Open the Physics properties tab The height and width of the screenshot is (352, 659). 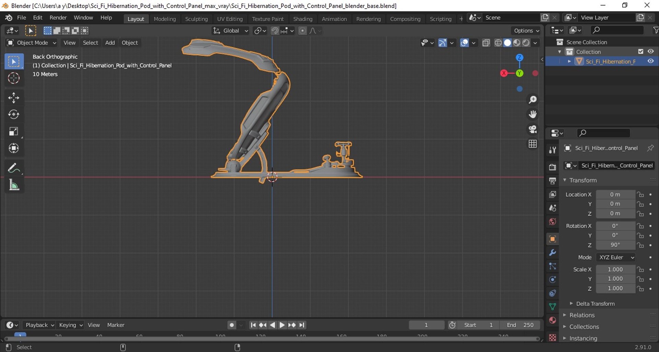[x=552, y=280]
